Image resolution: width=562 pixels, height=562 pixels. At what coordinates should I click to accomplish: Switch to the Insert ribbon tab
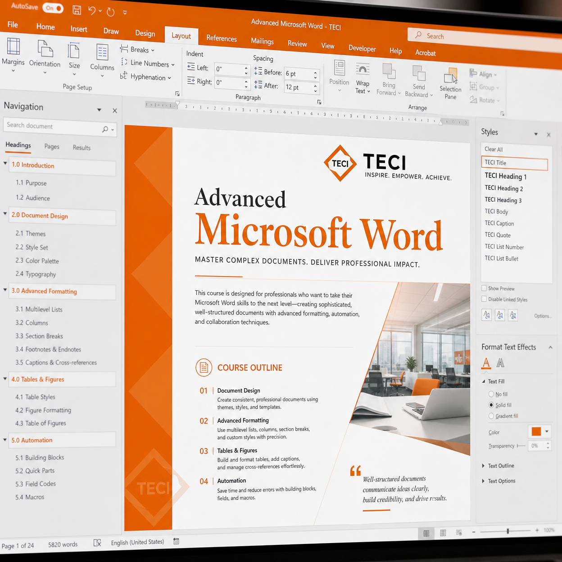(79, 29)
